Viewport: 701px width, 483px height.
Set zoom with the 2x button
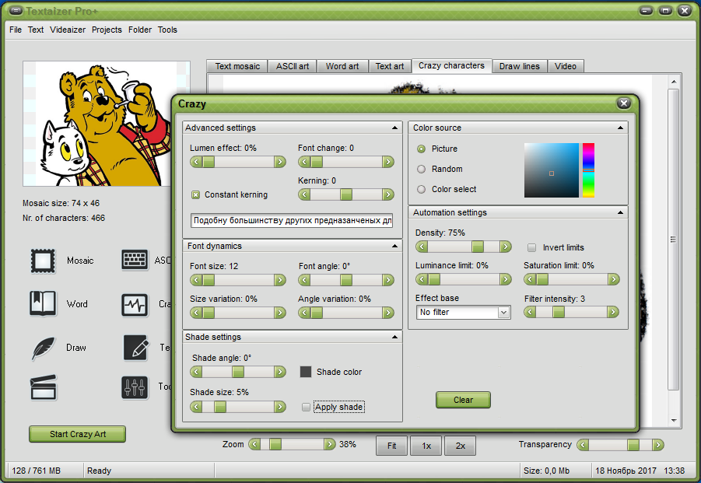coord(461,446)
